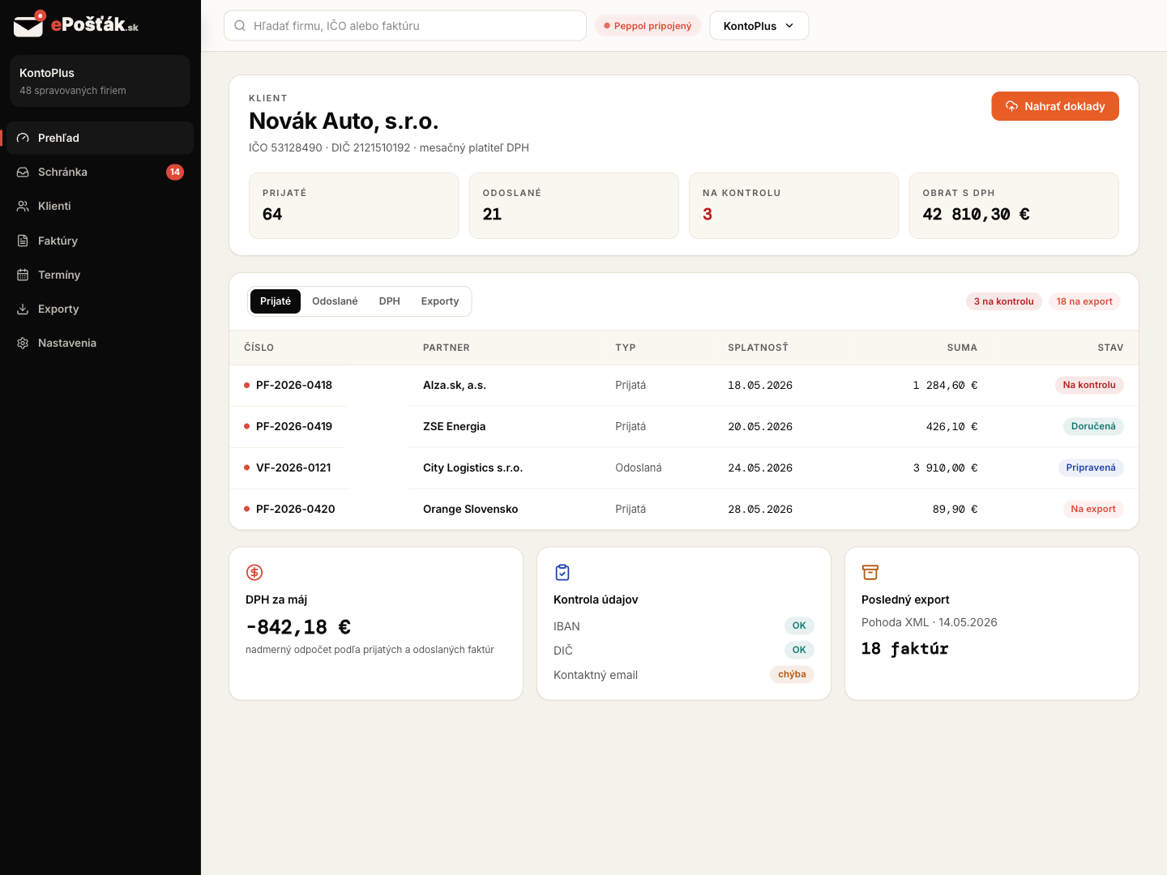This screenshot has width=1167, height=875.
Task: Open invoice PF-2026-0420
Action: [296, 509]
